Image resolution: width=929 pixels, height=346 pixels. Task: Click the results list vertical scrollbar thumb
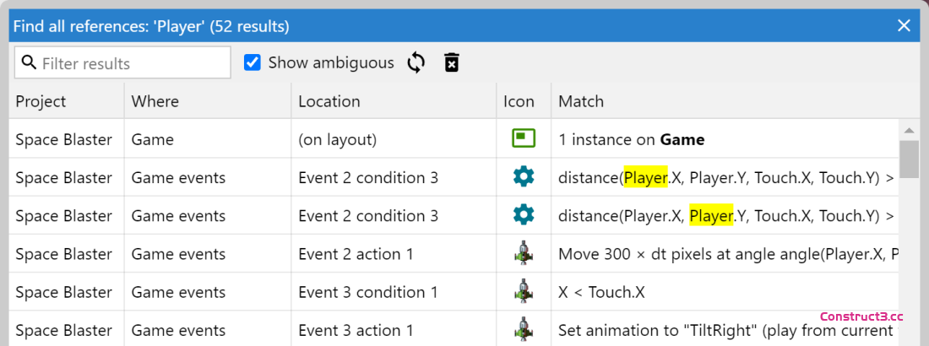click(x=909, y=159)
